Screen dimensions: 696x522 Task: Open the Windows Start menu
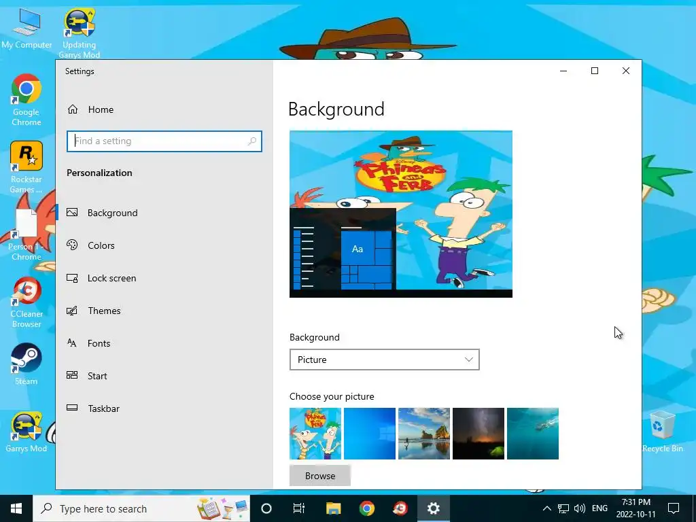pyautogui.click(x=16, y=508)
